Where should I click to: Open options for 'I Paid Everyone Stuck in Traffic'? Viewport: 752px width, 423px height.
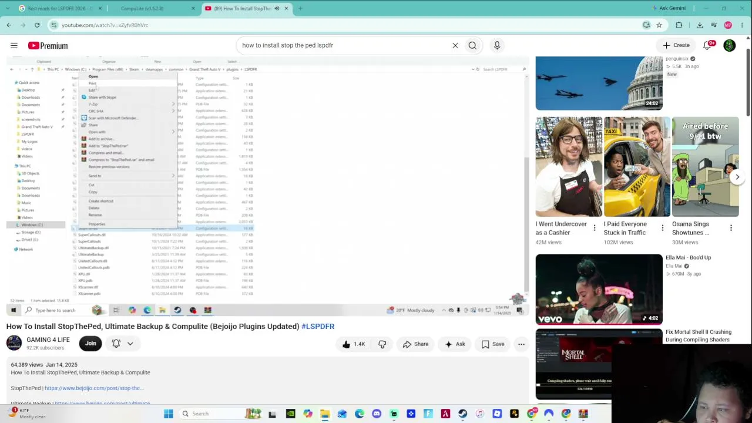pos(663,228)
